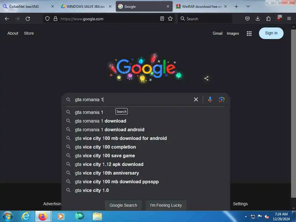Launch Internet Explorer from the taskbar
The width and height of the screenshot is (296, 222).
click(26, 216)
